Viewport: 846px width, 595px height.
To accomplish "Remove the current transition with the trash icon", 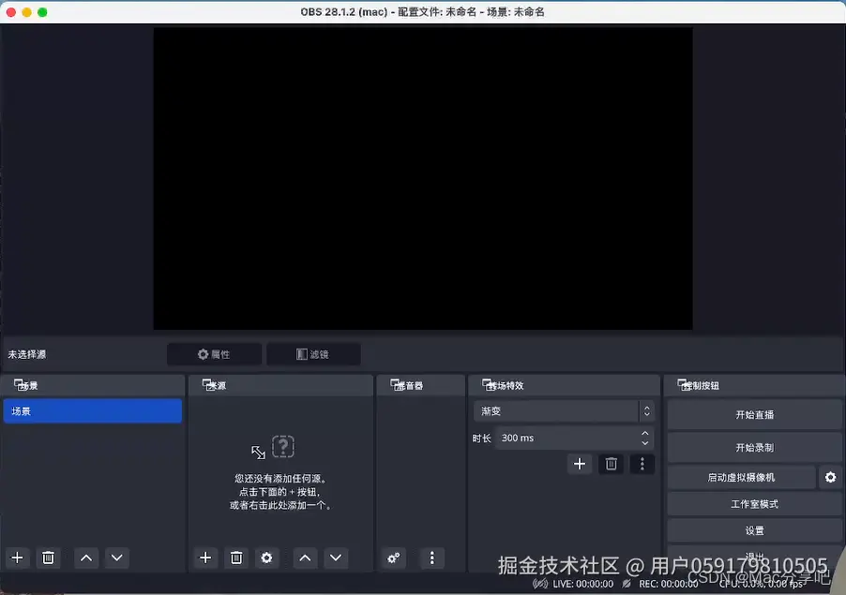I will pos(611,464).
